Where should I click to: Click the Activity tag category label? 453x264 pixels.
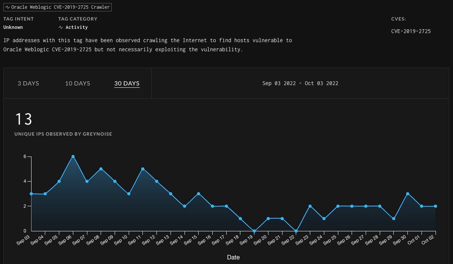click(76, 27)
